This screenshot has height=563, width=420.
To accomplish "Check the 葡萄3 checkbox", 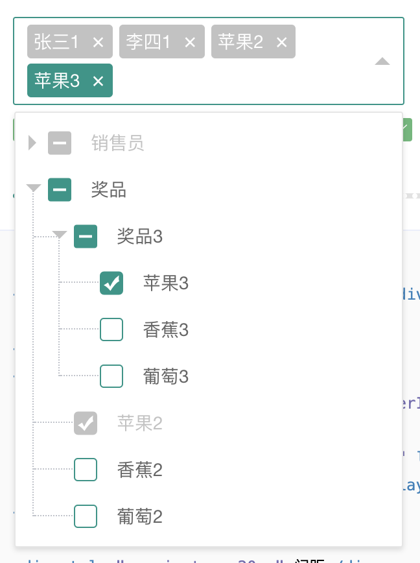I will [111, 376].
